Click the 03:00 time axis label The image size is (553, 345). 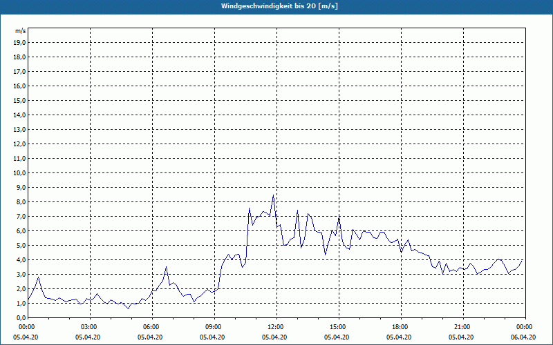[x=89, y=327]
